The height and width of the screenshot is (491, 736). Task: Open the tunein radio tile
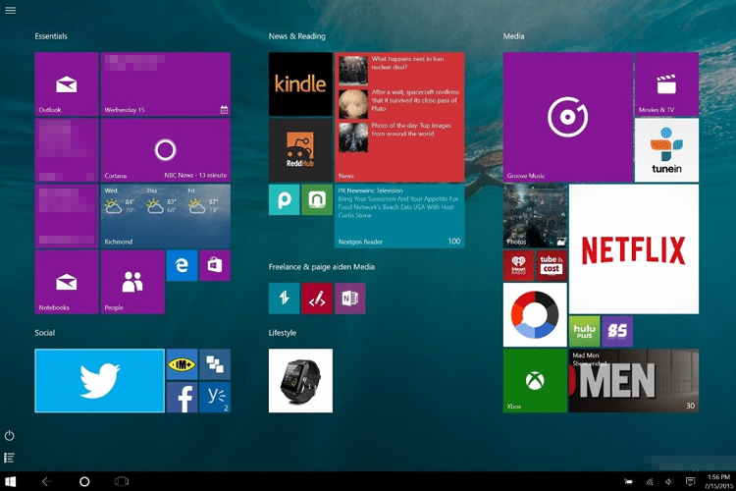[x=666, y=150]
